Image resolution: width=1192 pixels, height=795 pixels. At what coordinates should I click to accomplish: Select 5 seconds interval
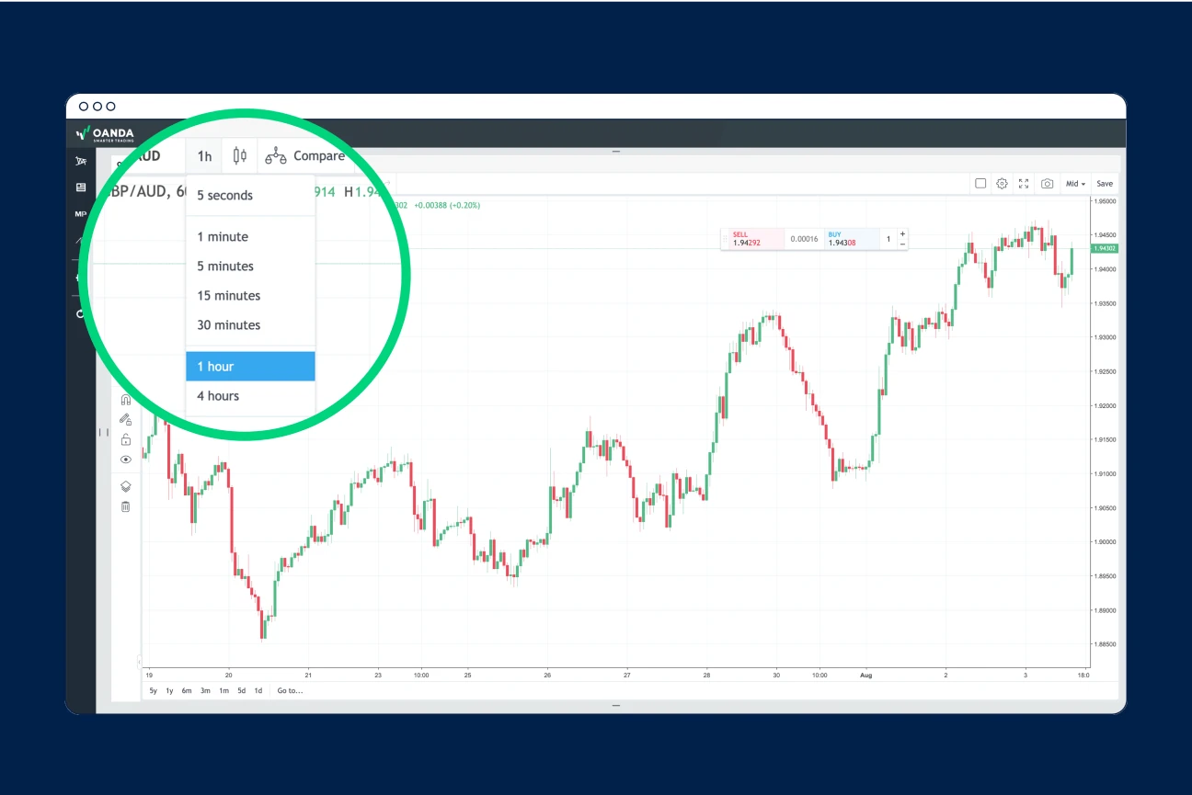point(250,196)
